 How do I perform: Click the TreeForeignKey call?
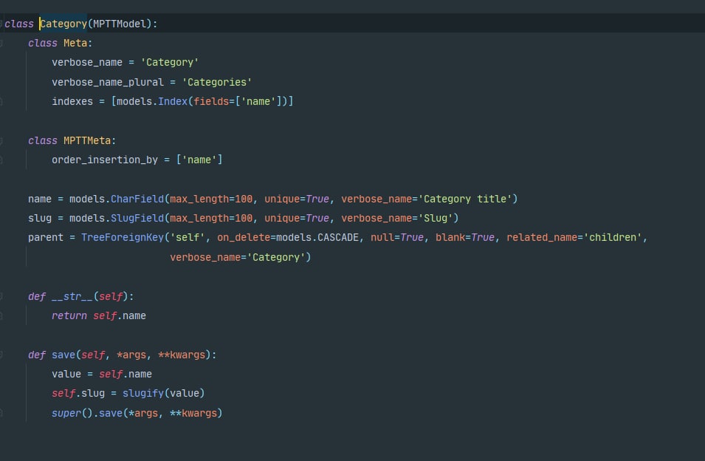point(123,238)
